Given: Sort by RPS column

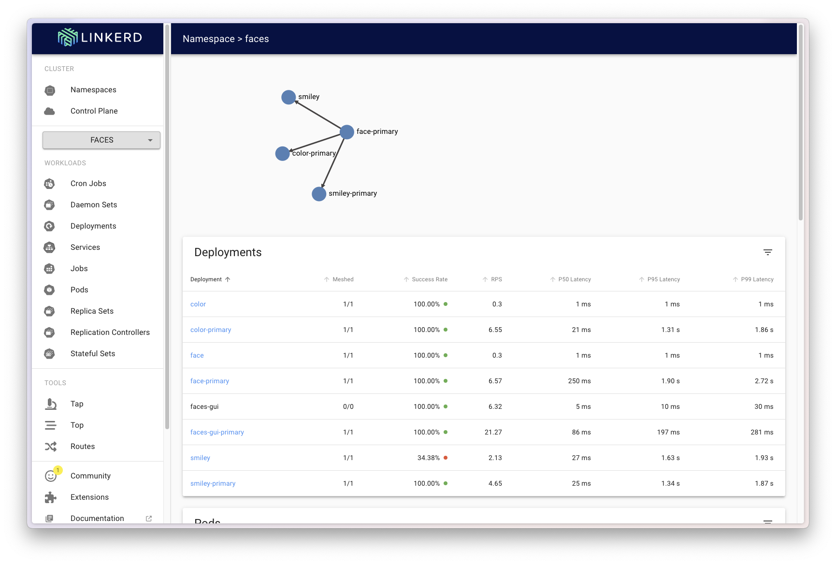Looking at the screenshot, I should tap(492, 279).
